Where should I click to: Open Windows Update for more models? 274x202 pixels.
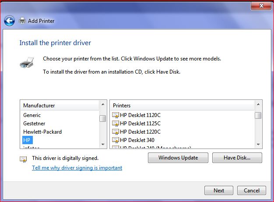click(x=178, y=158)
